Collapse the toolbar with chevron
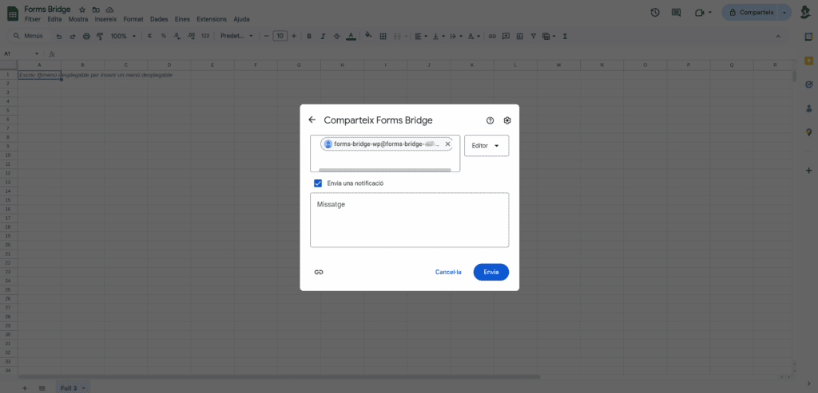818x393 pixels. point(778,37)
